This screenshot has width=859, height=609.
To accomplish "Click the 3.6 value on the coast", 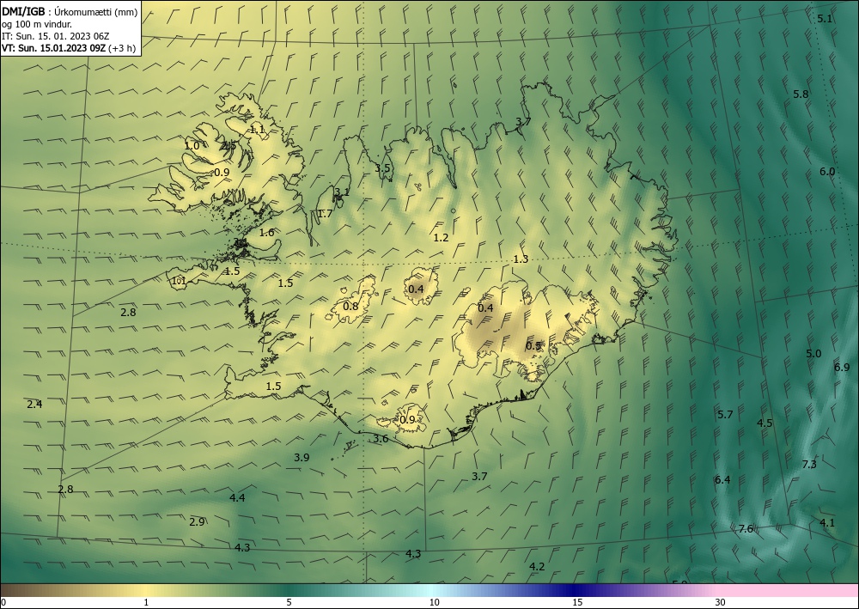I will coord(381,438).
